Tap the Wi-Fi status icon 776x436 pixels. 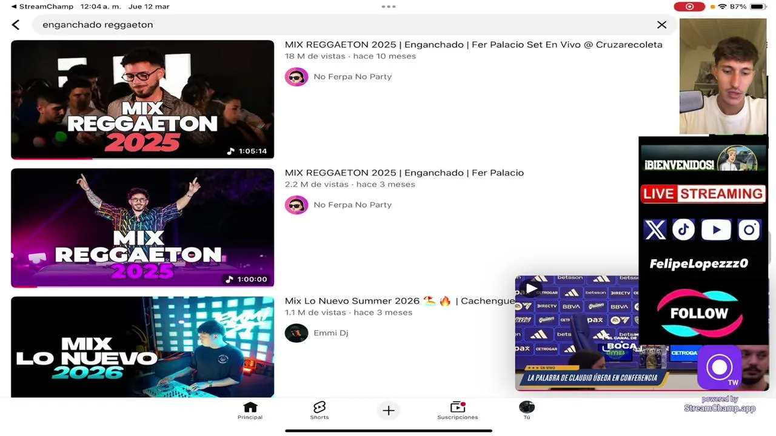click(722, 7)
